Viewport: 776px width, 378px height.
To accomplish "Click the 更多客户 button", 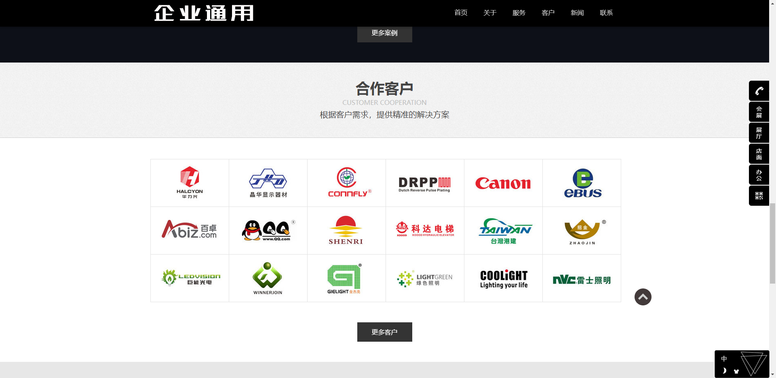I will (x=385, y=332).
